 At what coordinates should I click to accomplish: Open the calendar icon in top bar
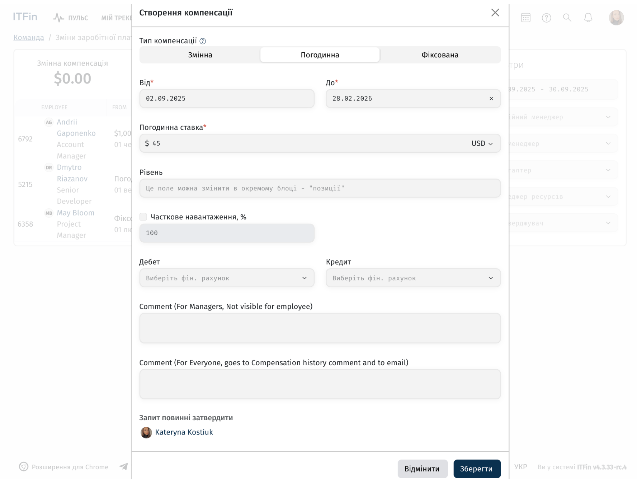(525, 18)
